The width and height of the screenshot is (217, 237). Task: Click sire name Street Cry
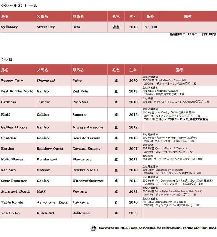tap(46, 27)
